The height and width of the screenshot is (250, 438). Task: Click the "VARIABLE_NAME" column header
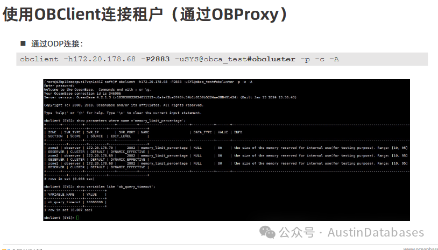click(x=61, y=195)
